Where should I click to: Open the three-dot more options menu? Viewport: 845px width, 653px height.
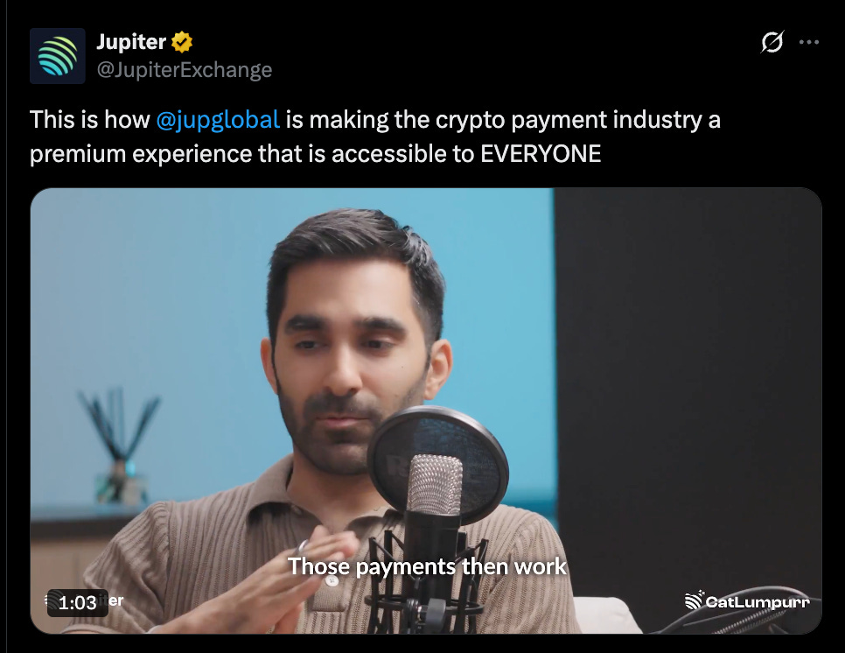[x=809, y=42]
